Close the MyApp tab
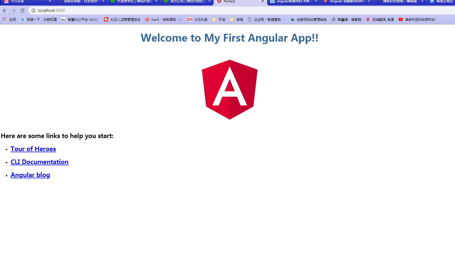The width and height of the screenshot is (455, 257). (263, 1)
